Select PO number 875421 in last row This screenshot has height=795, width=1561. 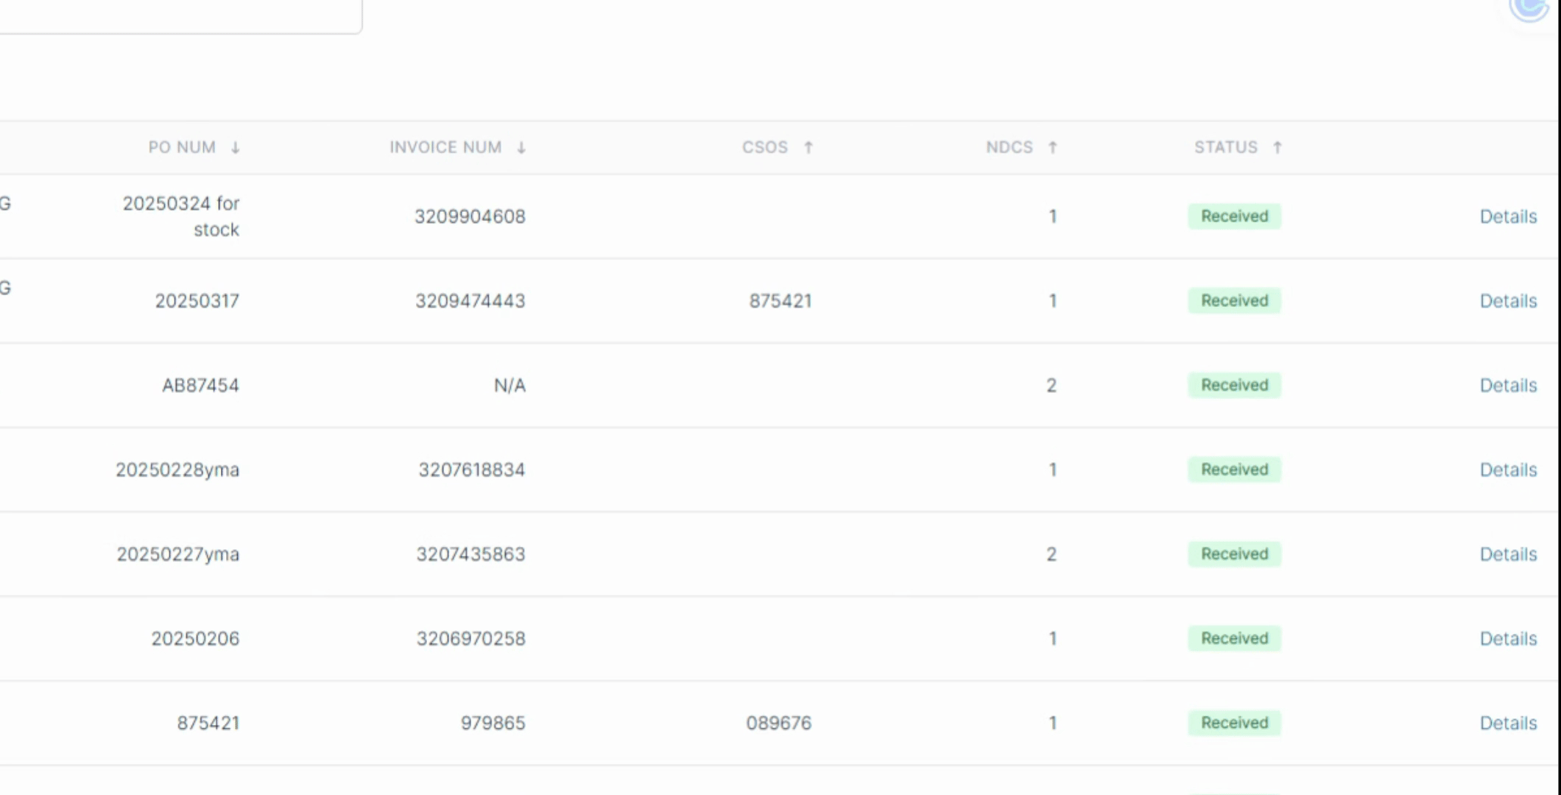click(x=208, y=724)
